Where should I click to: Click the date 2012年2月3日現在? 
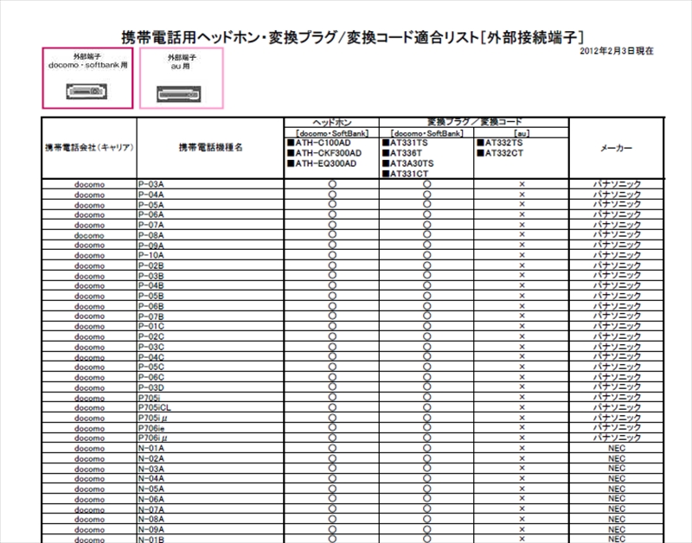pos(616,51)
